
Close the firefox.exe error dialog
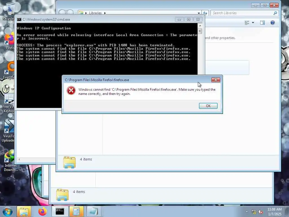click(x=216, y=80)
